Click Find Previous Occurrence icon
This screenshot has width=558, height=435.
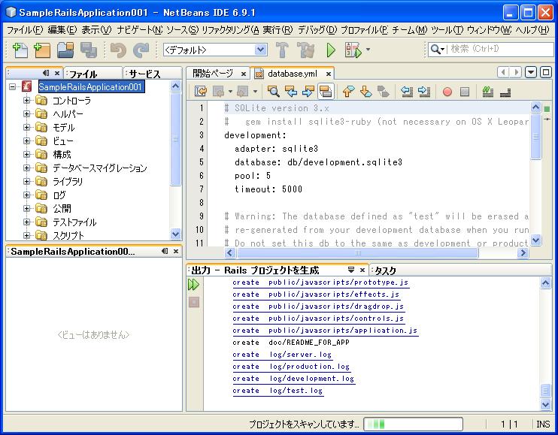point(291,92)
